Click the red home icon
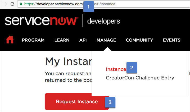Image resolution: width=190 pixels, height=112 pixels. click(10, 40)
